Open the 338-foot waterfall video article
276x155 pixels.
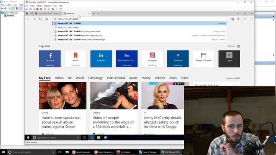pos(113,122)
